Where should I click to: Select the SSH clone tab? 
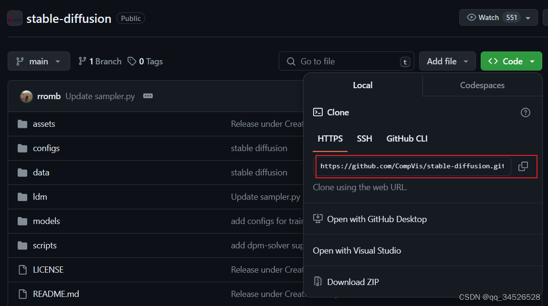[x=364, y=139]
